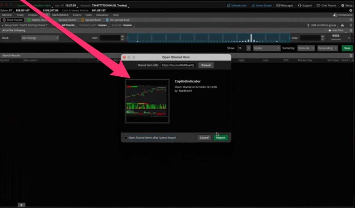The height and width of the screenshot is (208, 355).
Task: Click the Home Screen icon
Action: (253, 6)
